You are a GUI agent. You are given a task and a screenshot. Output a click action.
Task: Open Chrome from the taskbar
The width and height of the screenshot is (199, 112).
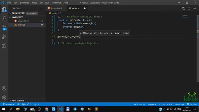(47, 109)
